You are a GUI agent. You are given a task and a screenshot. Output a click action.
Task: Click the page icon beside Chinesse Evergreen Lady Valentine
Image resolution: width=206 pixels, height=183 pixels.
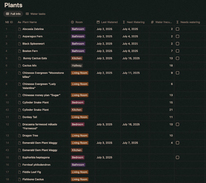[x=19, y=84]
